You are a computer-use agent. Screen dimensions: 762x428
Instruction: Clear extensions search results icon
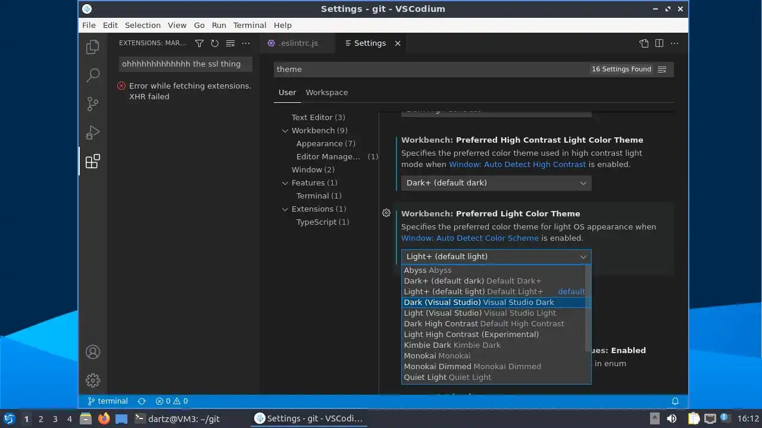[230, 43]
